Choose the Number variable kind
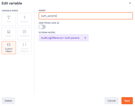This screenshot has width=135, height=106. point(24,19)
